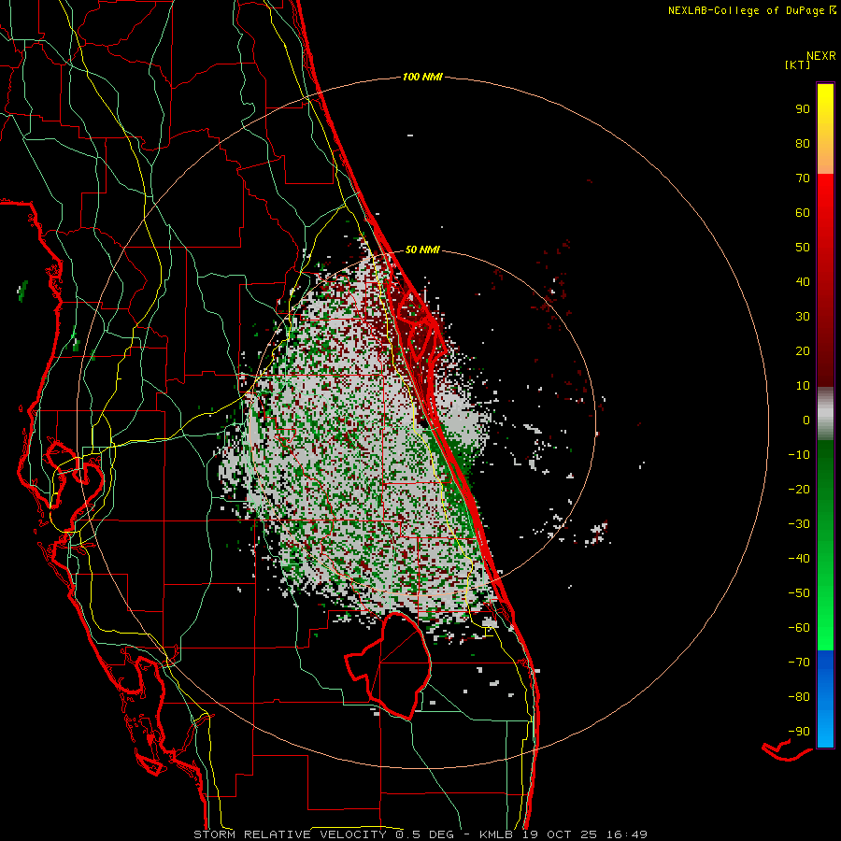Click the -90 knot scale label
The height and width of the screenshot is (841, 841).
799,732
